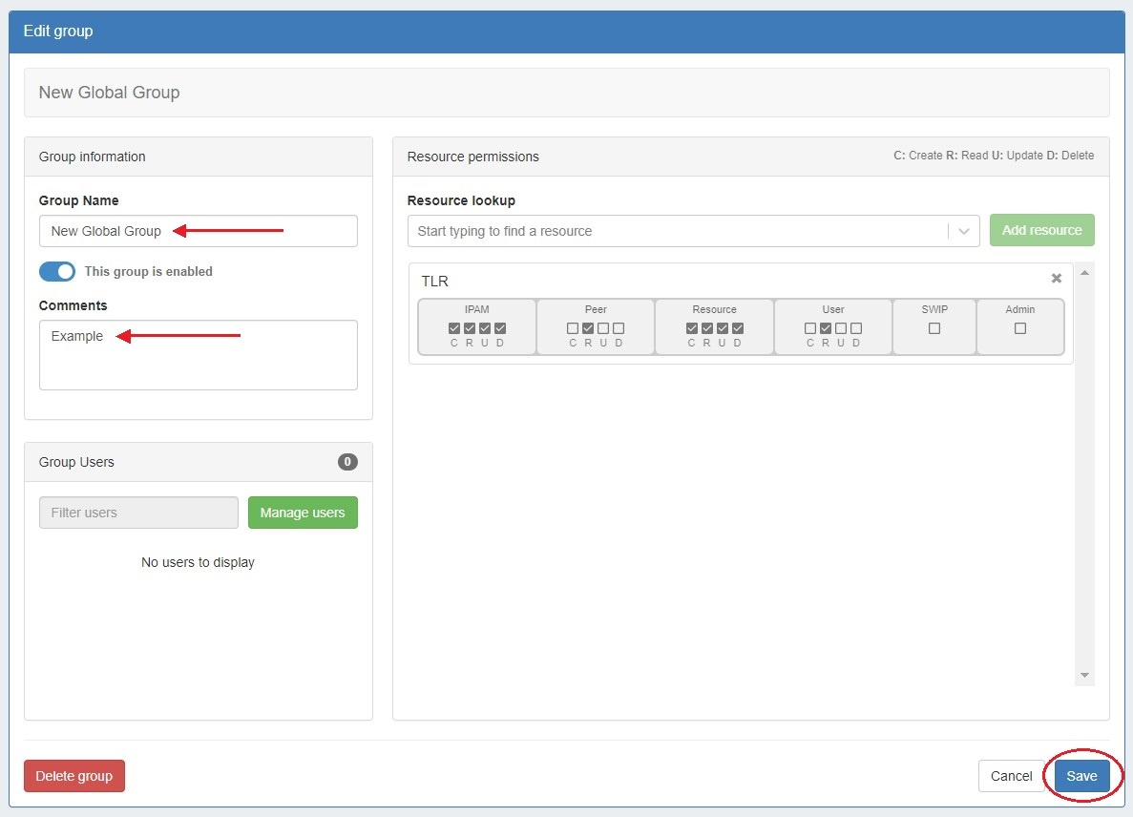Open the Resource lookup dropdown arrow
Image resolution: width=1133 pixels, height=817 pixels.
click(x=963, y=231)
